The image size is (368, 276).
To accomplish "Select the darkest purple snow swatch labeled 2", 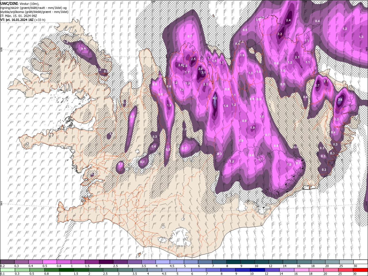I will (x=106, y=262).
